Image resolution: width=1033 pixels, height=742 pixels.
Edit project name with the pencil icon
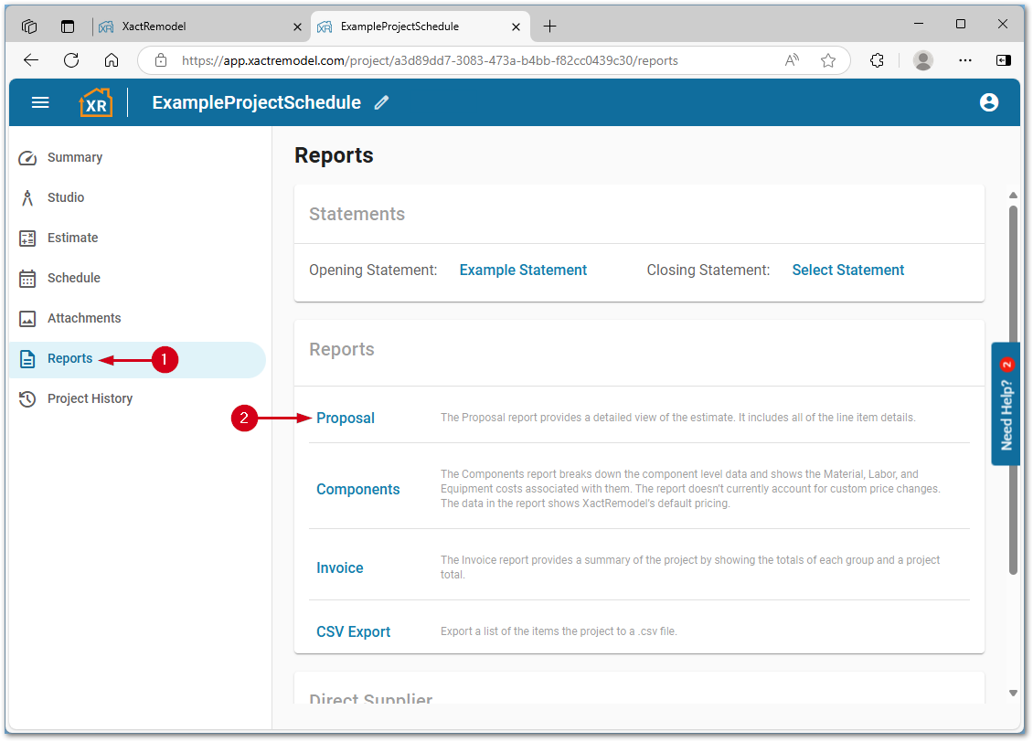[x=381, y=102]
